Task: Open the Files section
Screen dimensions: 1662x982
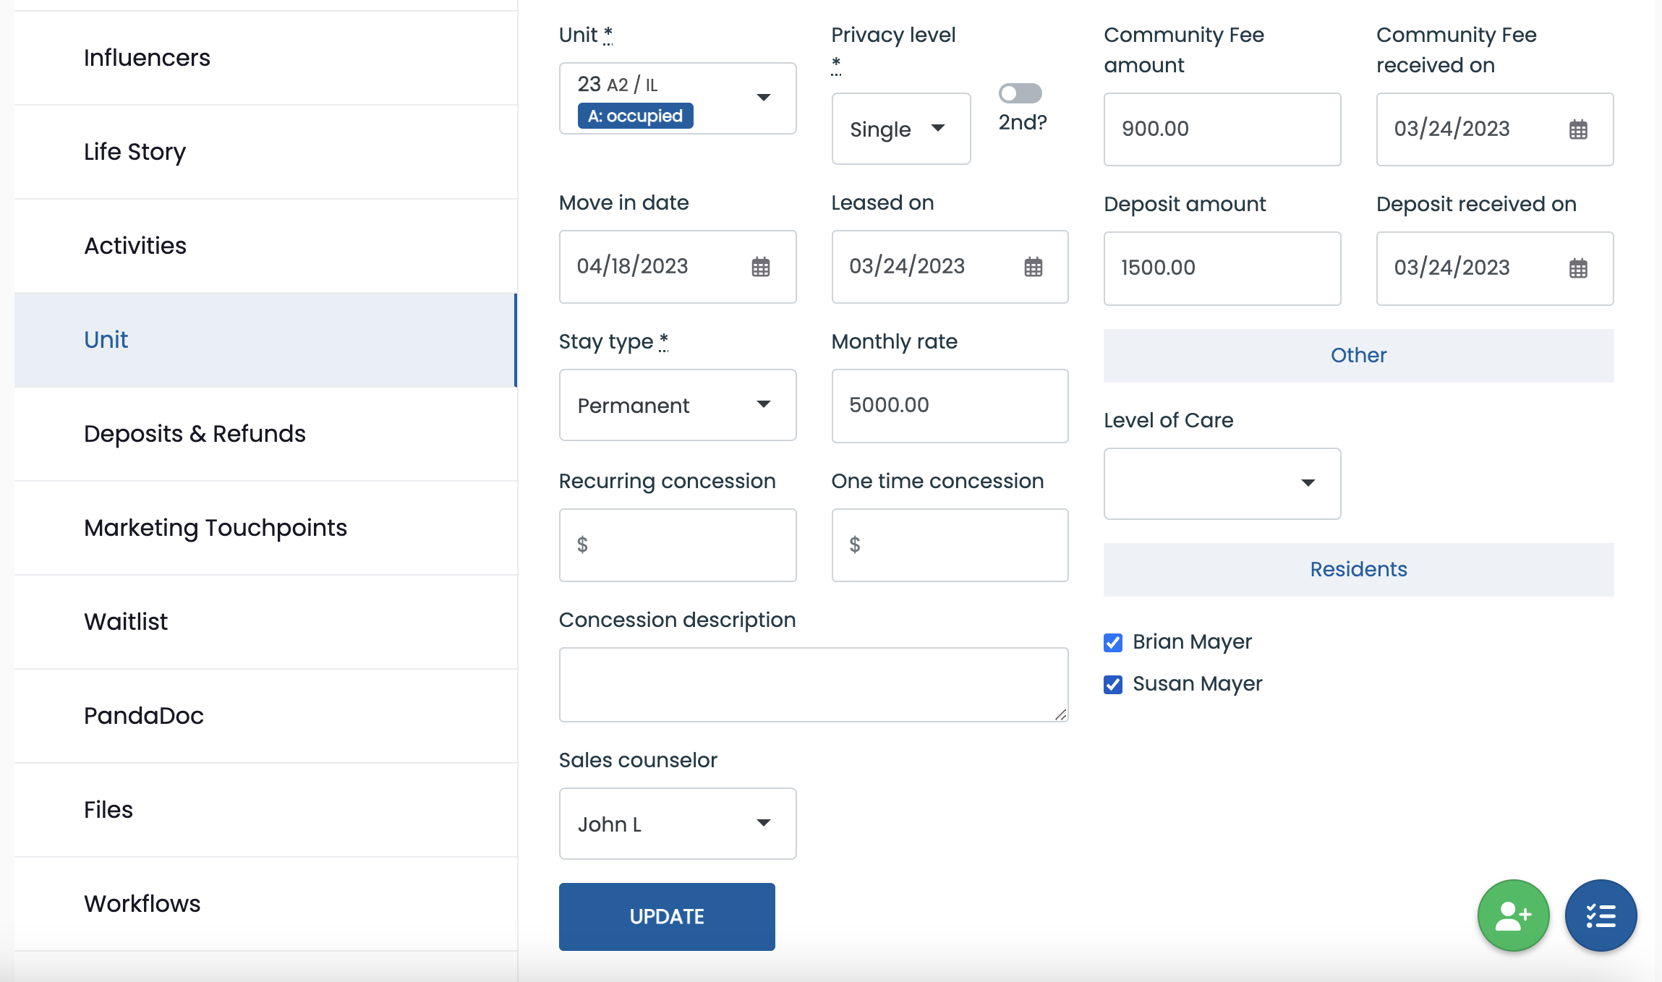Action: [265, 810]
